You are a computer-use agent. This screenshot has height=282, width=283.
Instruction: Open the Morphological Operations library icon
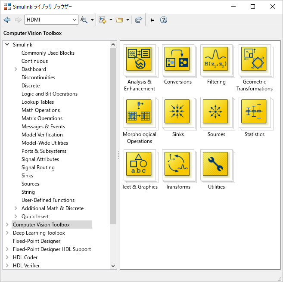coord(139,112)
